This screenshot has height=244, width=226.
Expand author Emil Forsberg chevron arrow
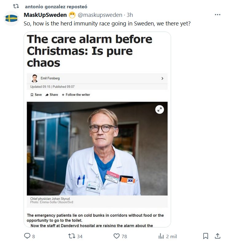162,78
